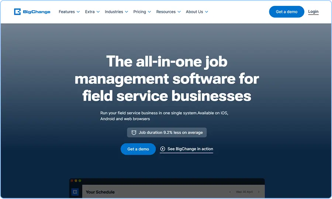Click the Job duration 9.2% less badge

167,132
